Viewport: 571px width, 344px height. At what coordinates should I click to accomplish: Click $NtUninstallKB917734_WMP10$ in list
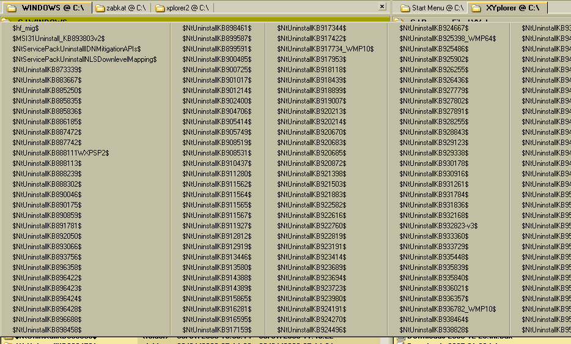pyautogui.click(x=317, y=49)
